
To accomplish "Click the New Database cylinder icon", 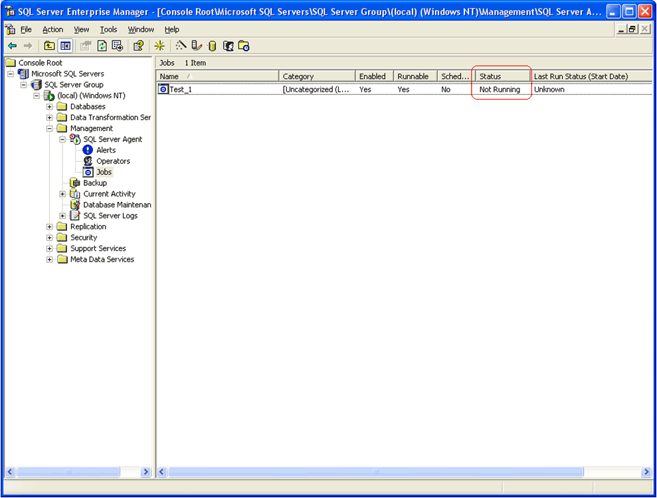I will point(212,46).
